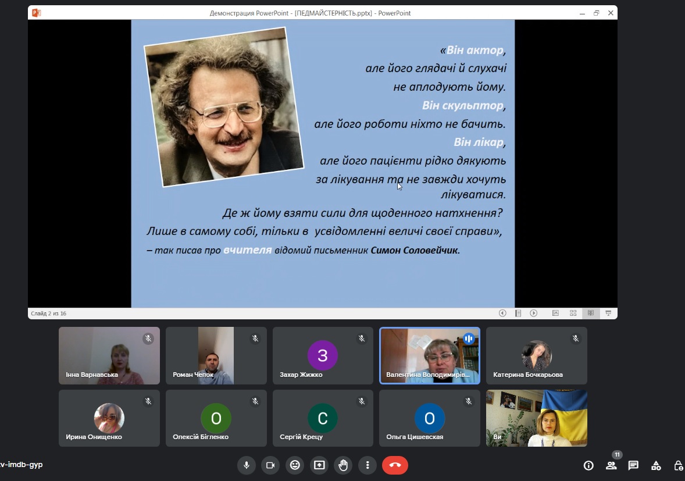Click purple З avatar of Захар Жижко
Image resolution: width=685 pixels, height=481 pixels.
pos(323,355)
